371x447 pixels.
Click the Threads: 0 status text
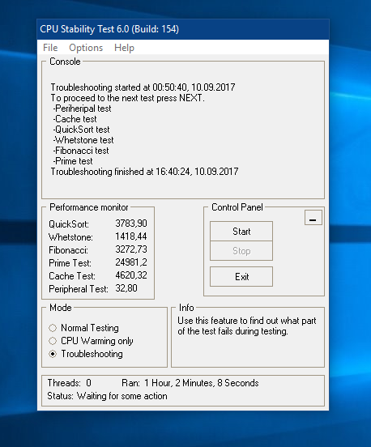(x=70, y=383)
